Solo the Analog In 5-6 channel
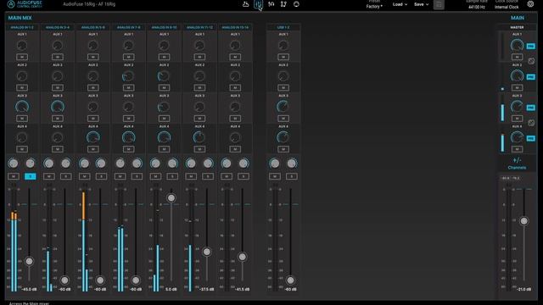The height and width of the screenshot is (305, 543). (101, 176)
